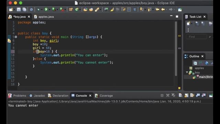Open the Declaration view tab
This screenshot has width=220, height=124.
tap(58, 96)
